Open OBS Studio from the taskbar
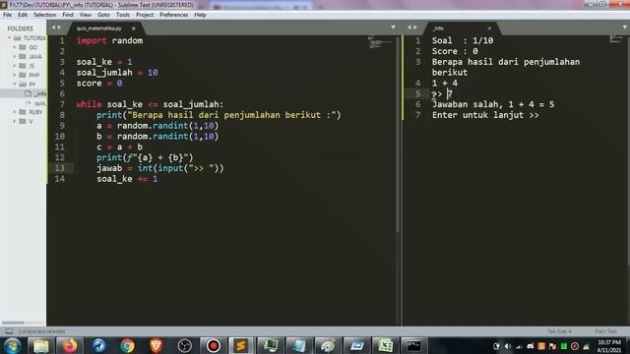 (x=185, y=345)
